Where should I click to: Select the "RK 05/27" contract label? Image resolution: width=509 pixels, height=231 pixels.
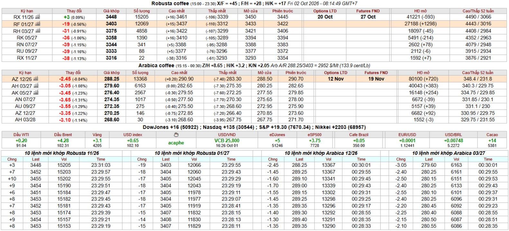[27, 38]
